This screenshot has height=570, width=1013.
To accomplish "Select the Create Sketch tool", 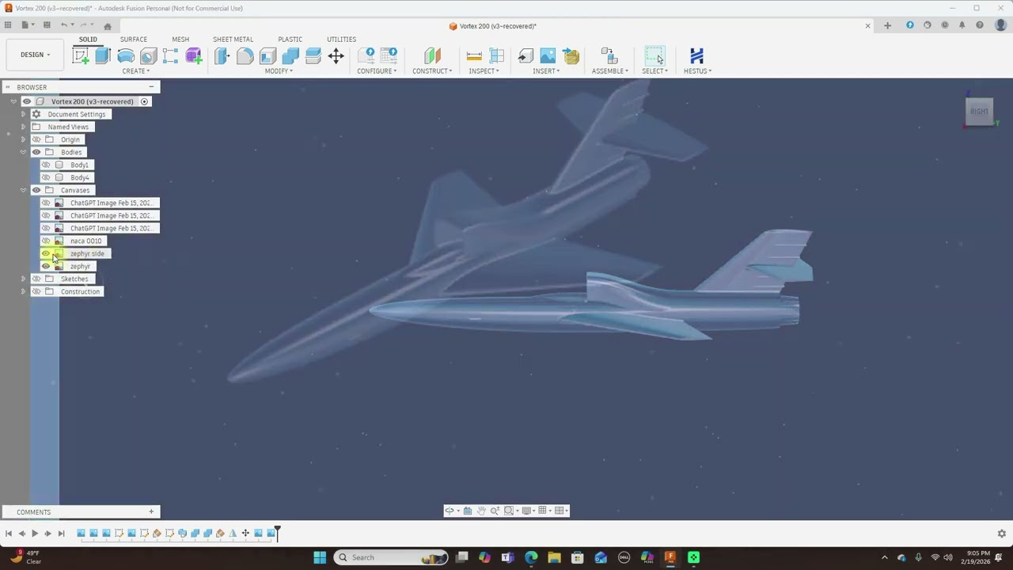I will 80,55.
